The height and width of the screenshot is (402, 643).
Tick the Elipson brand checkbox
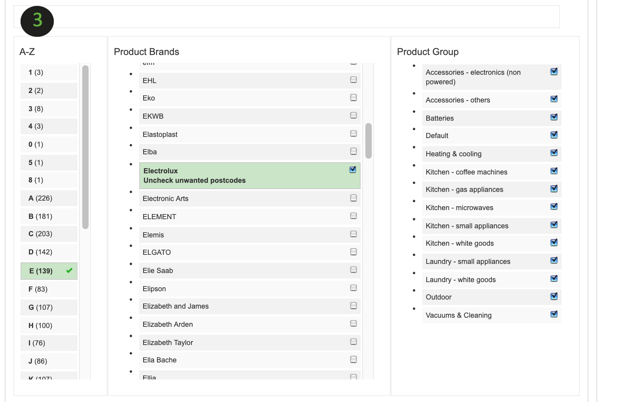[354, 288]
